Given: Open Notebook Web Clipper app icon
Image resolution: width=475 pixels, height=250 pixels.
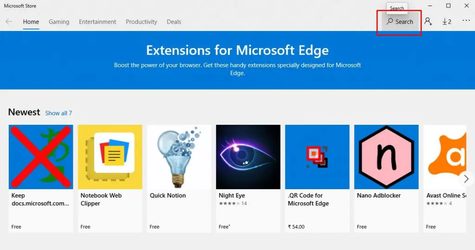Looking at the screenshot, I should pyautogui.click(x=110, y=157).
